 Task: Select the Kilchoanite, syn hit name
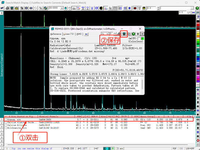17,128
